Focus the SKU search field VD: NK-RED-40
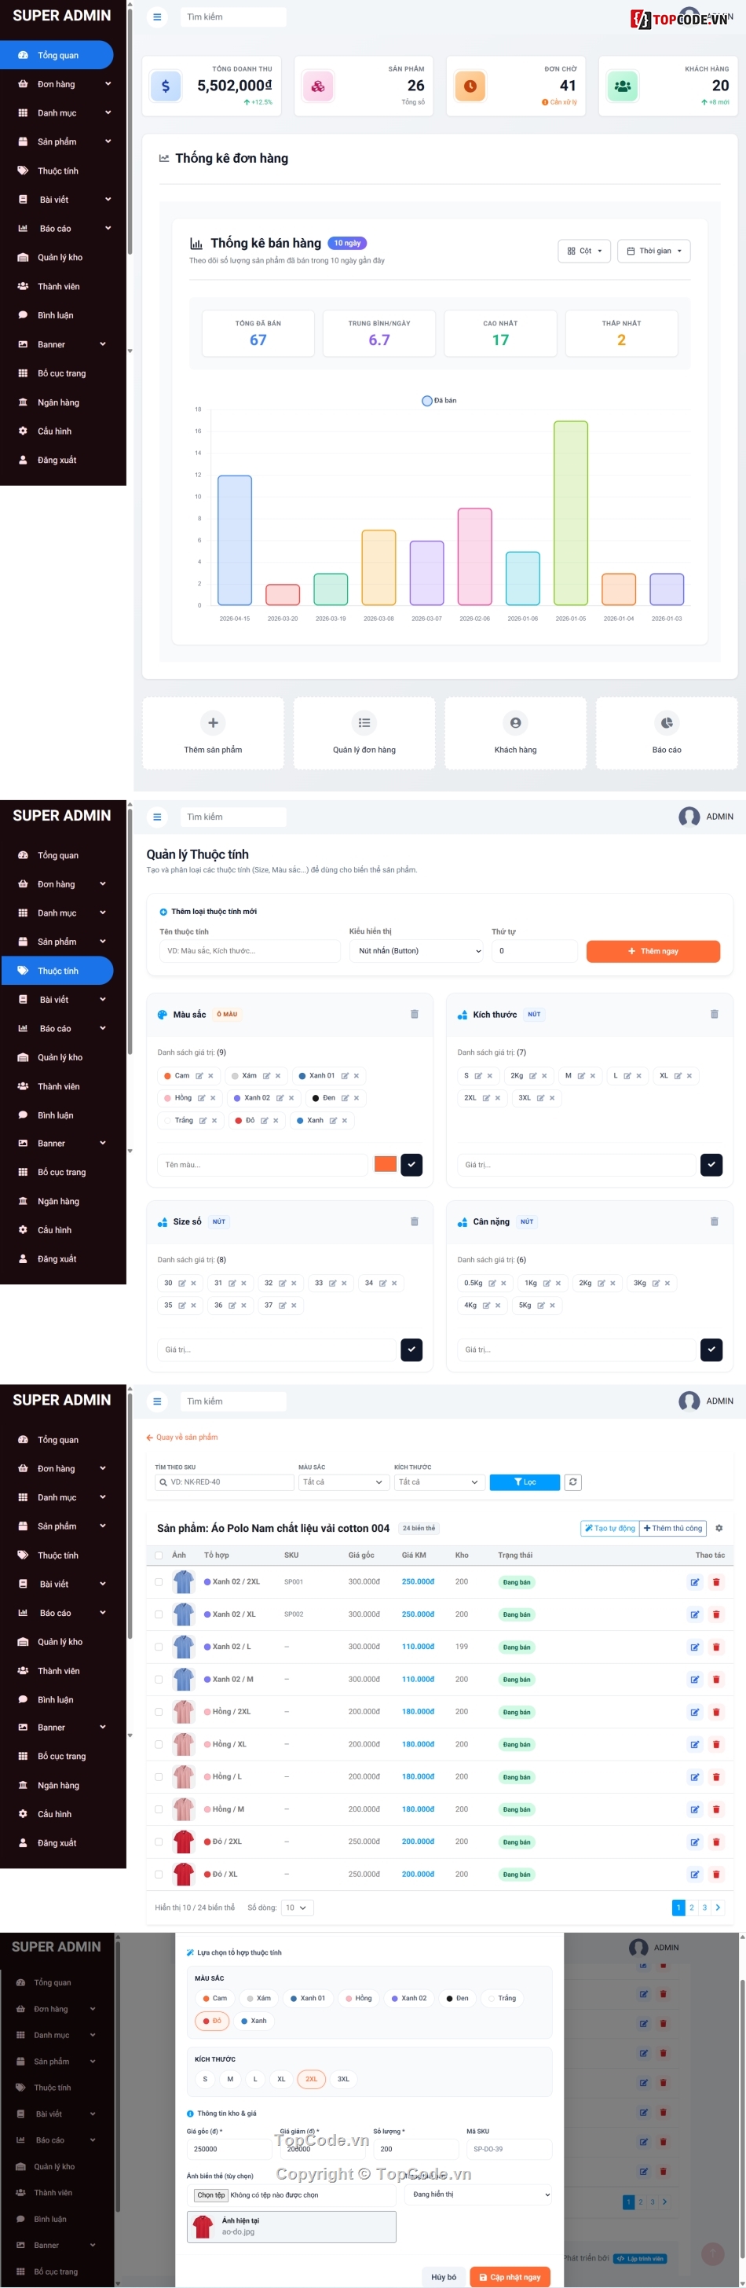Viewport: 746px width, 2288px height. point(225,1482)
